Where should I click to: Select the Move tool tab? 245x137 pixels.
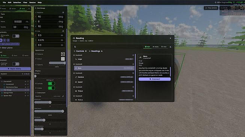[x=15, y=55]
